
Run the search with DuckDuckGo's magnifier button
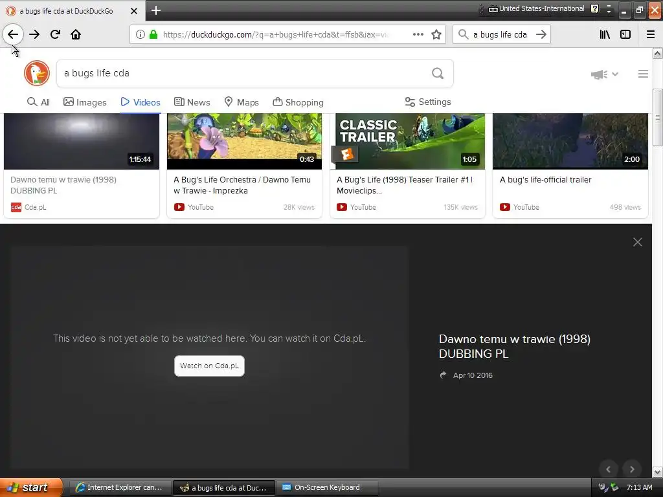pyautogui.click(x=438, y=74)
